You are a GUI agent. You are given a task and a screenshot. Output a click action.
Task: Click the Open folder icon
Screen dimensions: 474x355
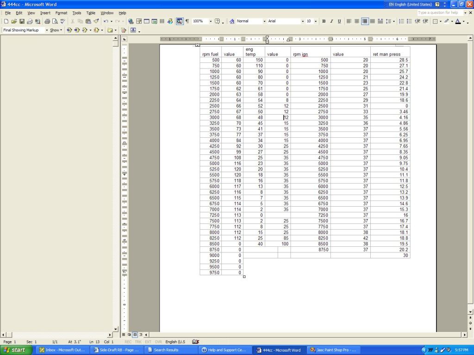[x=14, y=21]
